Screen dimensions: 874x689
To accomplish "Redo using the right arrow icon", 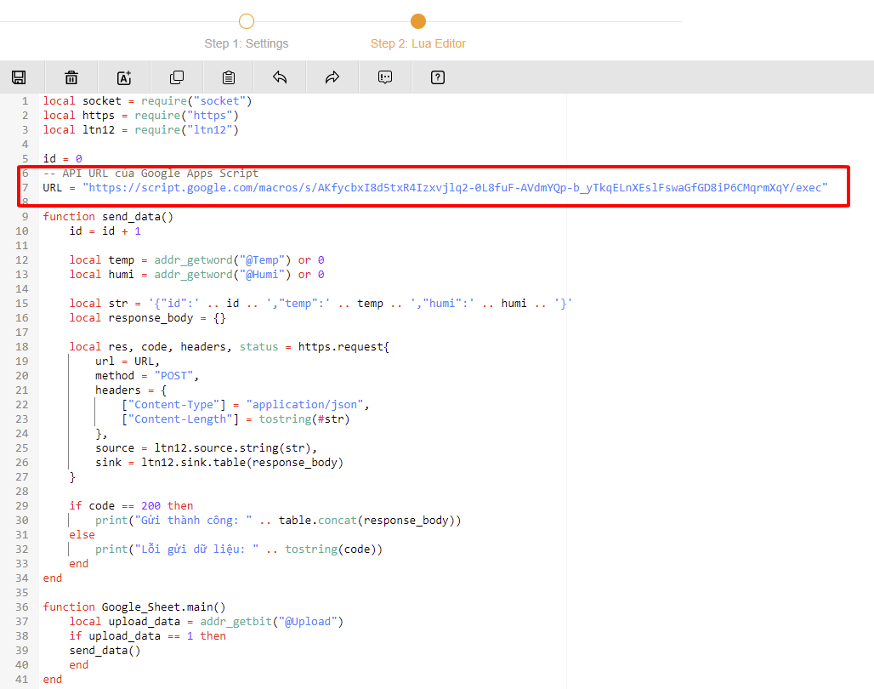I will point(332,77).
